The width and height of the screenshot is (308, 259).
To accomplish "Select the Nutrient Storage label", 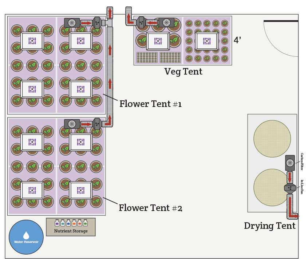I will point(71,231).
